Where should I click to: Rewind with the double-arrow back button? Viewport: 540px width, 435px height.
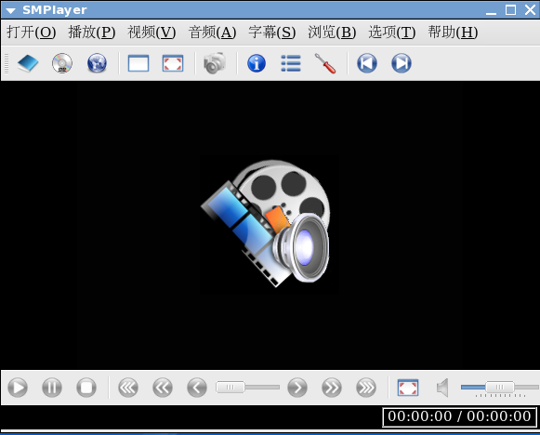(163, 388)
